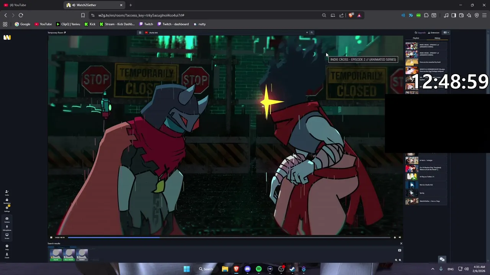The height and width of the screenshot is (275, 490).
Task: Open the layout dropdown near Extension
Action: (x=446, y=32)
